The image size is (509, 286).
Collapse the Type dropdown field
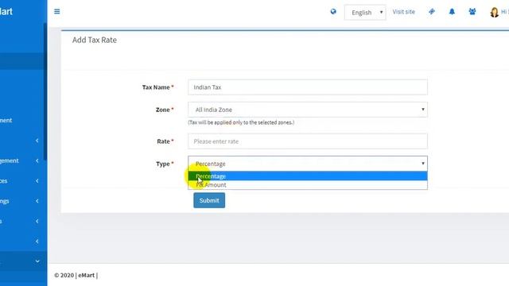(x=308, y=164)
